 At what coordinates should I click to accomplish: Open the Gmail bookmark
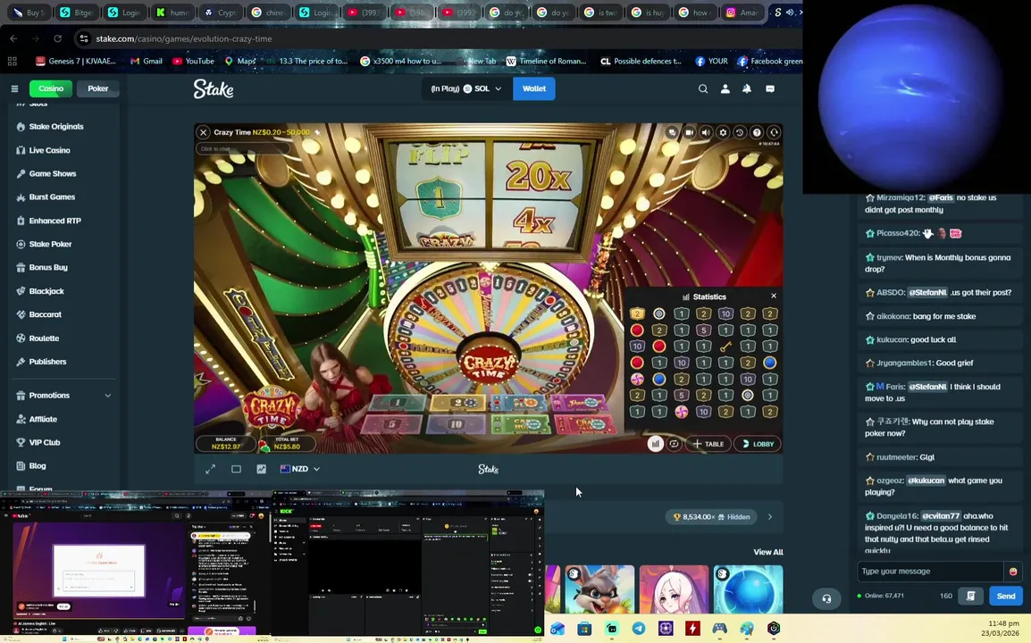147,61
